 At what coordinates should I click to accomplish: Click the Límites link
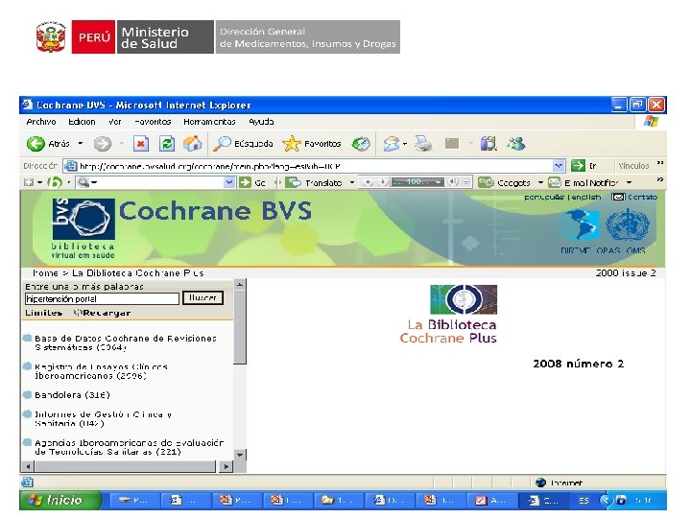pos(43,313)
